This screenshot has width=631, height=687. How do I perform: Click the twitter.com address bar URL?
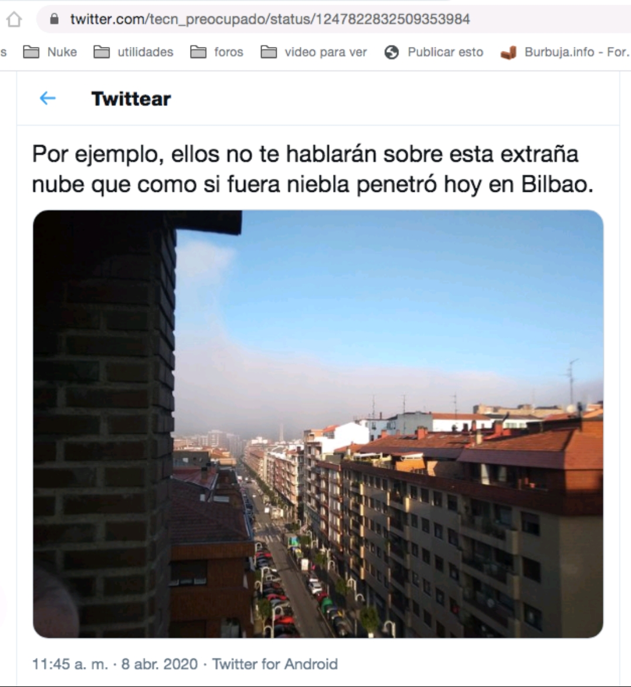(270, 19)
